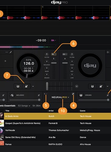Click the left deck BASS knob
Viewport: 111px width, 152px height.
coord(47,68)
